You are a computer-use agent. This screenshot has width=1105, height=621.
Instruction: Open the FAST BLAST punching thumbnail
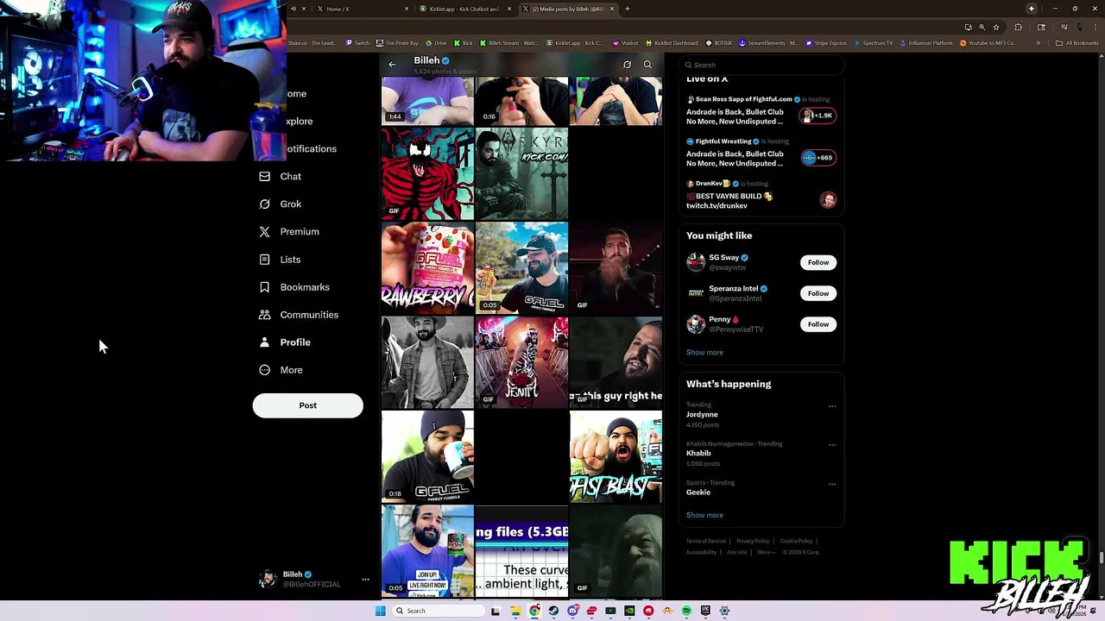[616, 456]
